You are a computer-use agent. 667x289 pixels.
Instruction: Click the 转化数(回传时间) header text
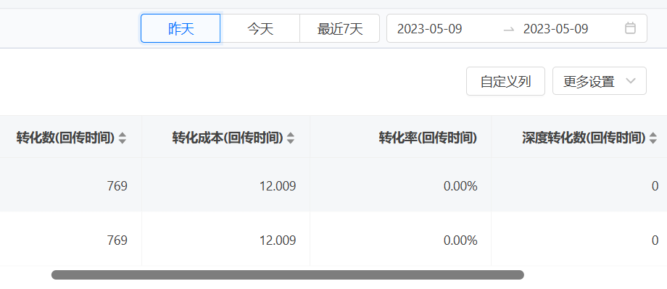point(65,138)
